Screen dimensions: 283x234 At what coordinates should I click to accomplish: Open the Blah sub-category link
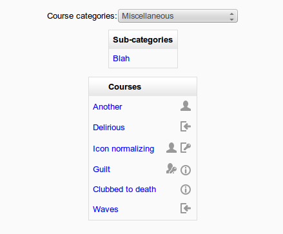click(121, 59)
